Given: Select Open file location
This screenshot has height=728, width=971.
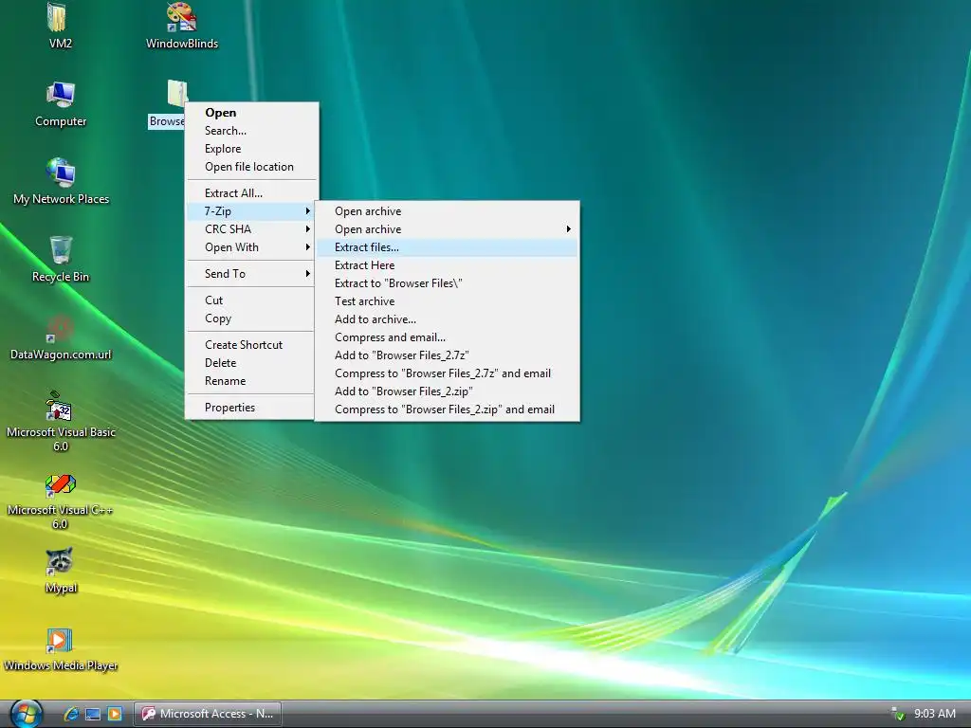Looking at the screenshot, I should [252, 167].
